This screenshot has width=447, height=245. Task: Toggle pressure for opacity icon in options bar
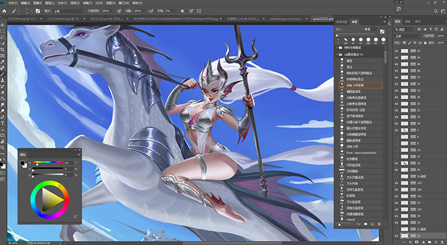[x=119, y=11]
